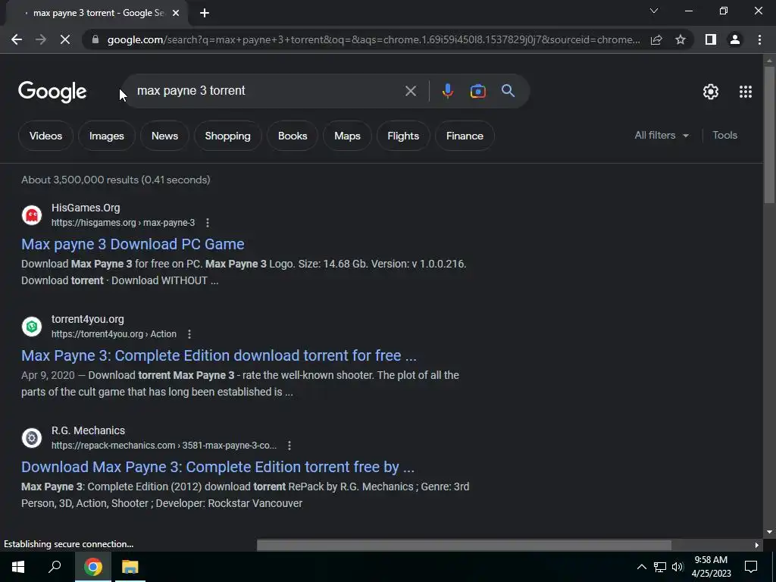The image size is (776, 582).
Task: Switch to Finance results
Action: [x=465, y=136]
